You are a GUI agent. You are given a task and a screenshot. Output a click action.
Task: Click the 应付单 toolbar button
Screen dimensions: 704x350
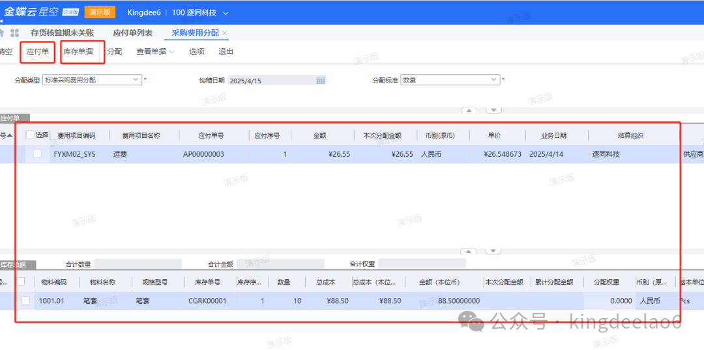pyautogui.click(x=37, y=51)
